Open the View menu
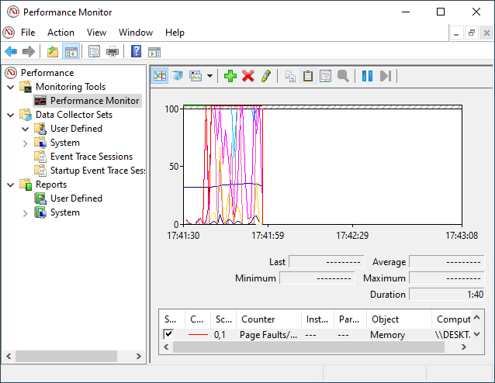495x383 pixels. pyautogui.click(x=97, y=33)
